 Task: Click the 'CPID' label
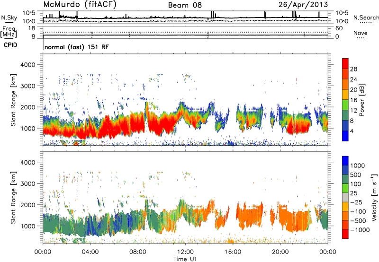click(x=10, y=45)
